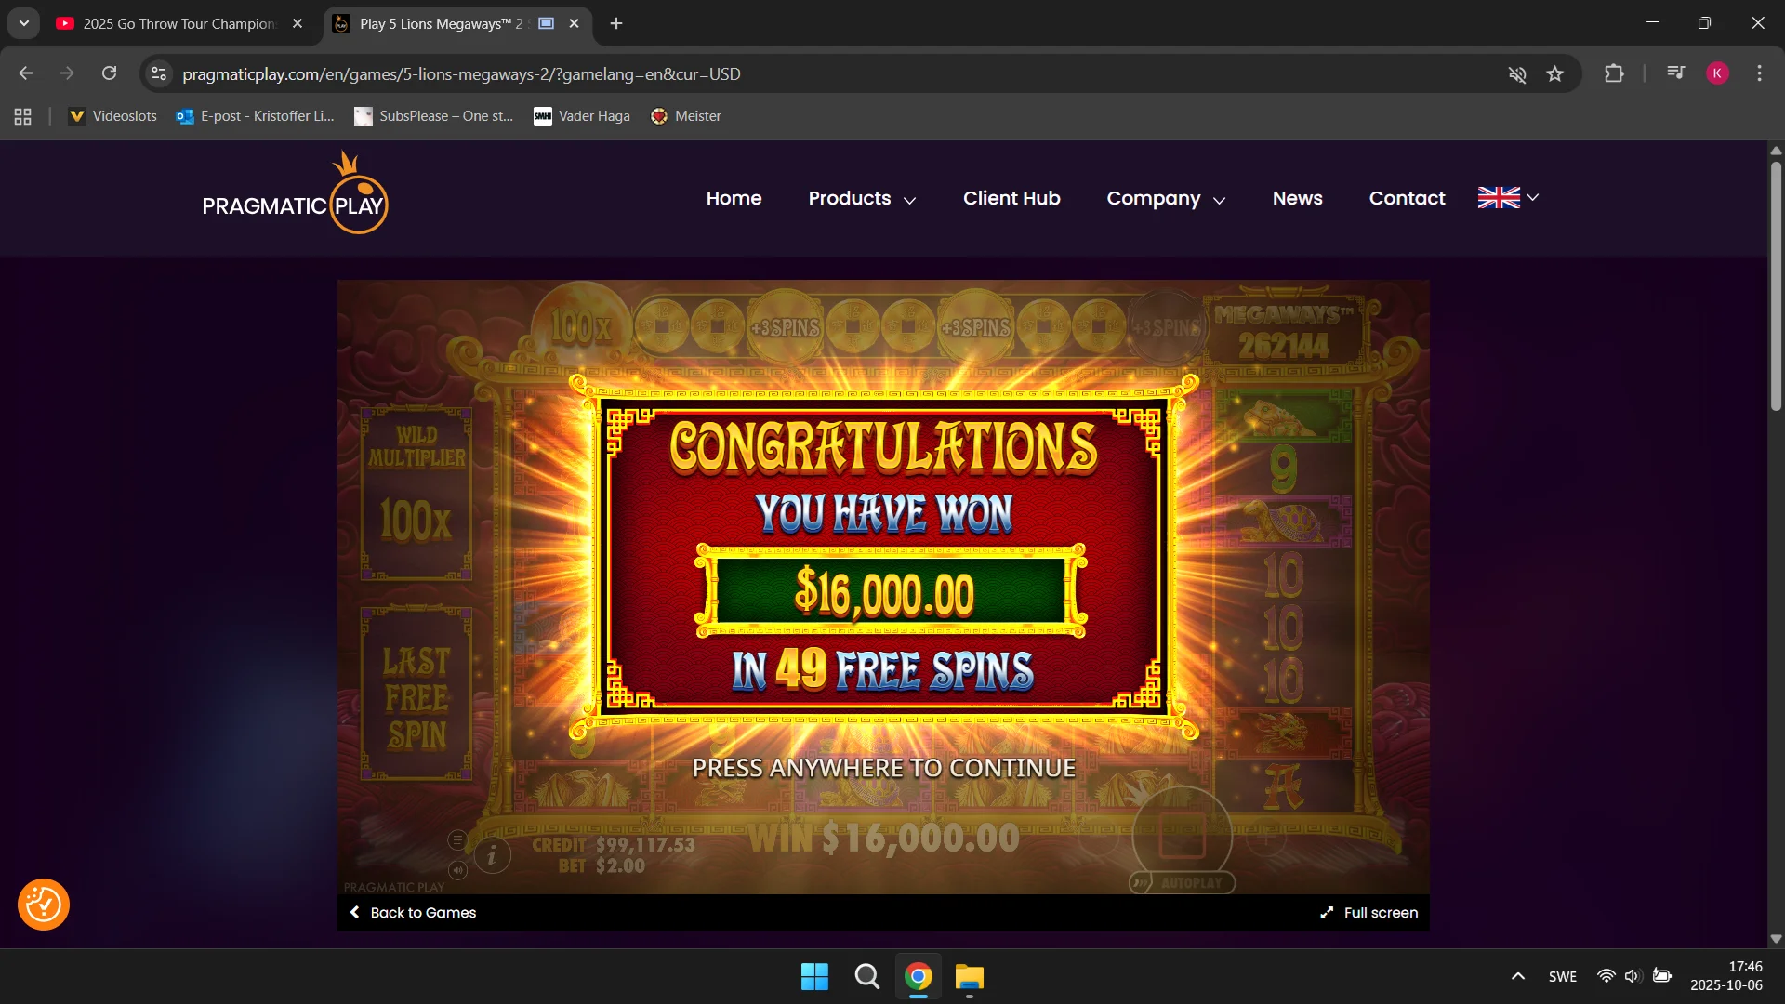Open the Videoslots bookmark

tap(113, 116)
